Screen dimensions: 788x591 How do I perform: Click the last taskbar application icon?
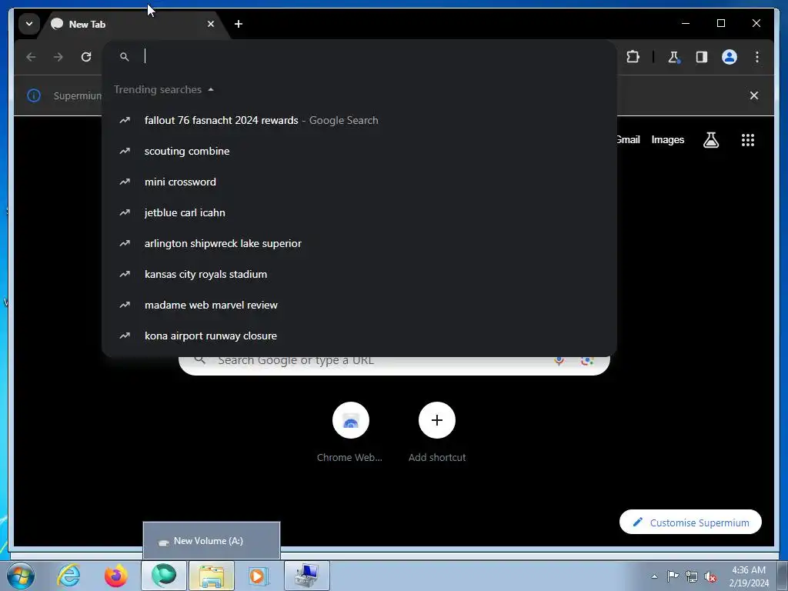[307, 576]
